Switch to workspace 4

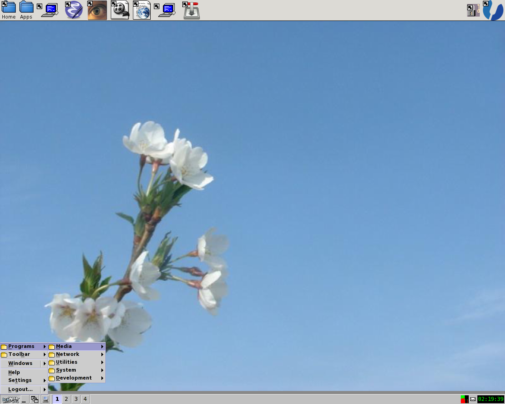coord(85,399)
